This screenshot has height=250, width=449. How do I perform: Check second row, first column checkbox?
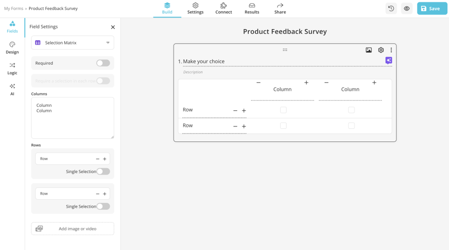283,126
